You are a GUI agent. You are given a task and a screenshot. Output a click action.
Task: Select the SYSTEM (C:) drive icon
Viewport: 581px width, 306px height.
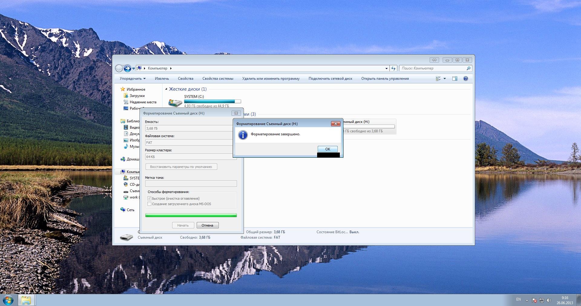[175, 102]
